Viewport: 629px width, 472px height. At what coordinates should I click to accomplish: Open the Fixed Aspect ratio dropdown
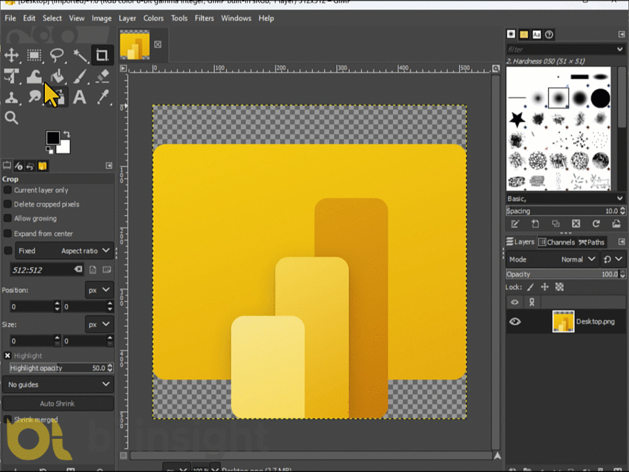click(x=64, y=251)
